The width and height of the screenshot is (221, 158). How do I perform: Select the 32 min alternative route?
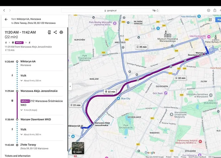(x=180, y=78)
